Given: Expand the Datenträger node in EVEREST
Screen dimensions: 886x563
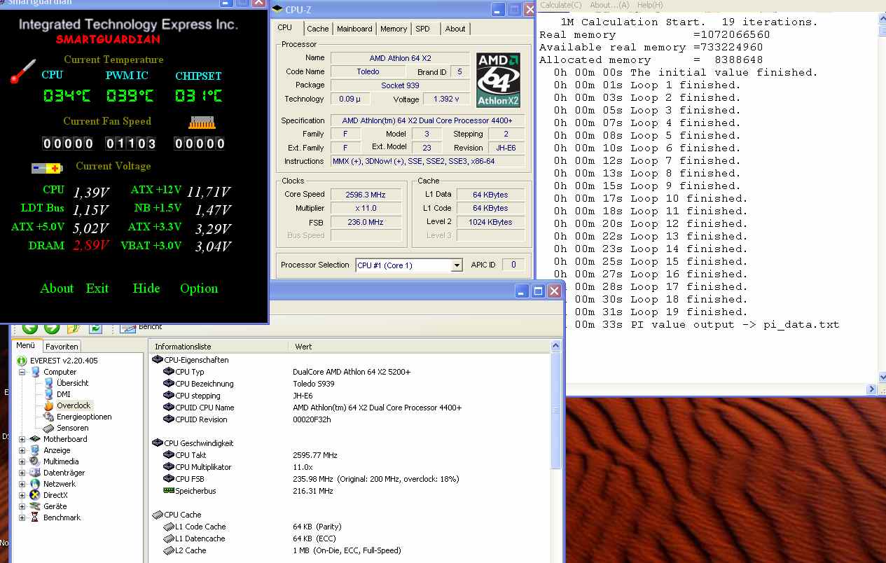Looking at the screenshot, I should tap(22, 473).
